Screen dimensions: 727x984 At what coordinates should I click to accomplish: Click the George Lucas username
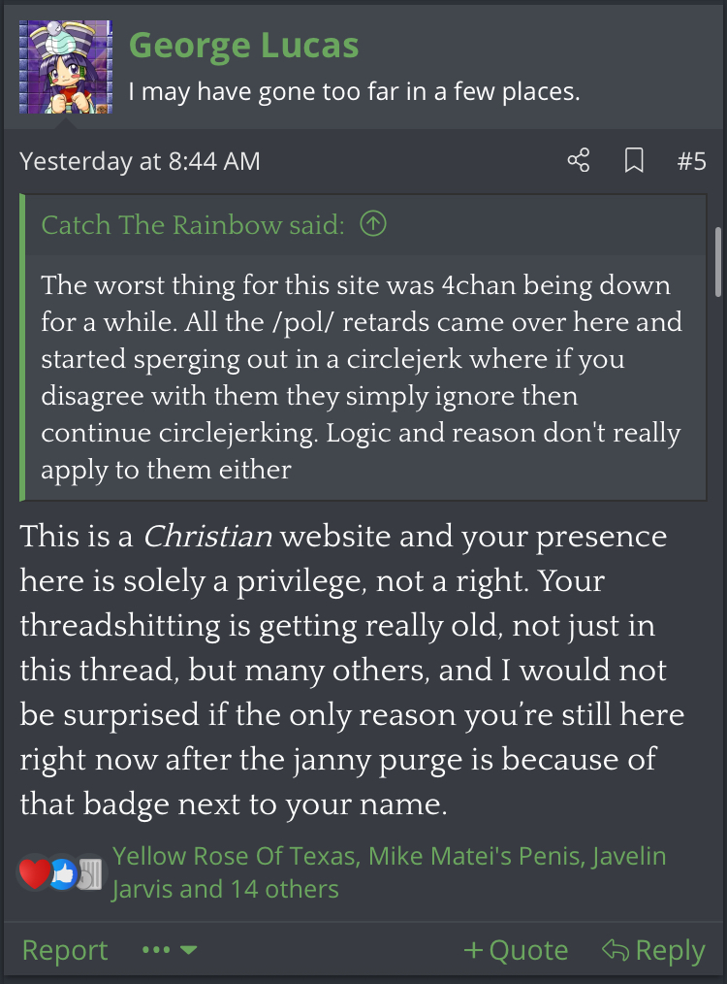tap(243, 45)
